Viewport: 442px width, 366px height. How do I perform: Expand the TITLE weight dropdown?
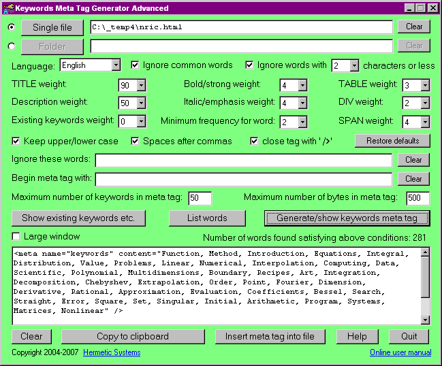click(141, 85)
